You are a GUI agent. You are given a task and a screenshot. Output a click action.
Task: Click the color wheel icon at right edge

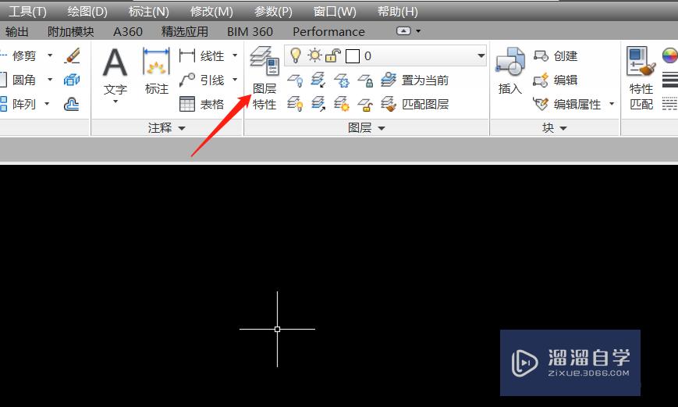click(x=669, y=55)
